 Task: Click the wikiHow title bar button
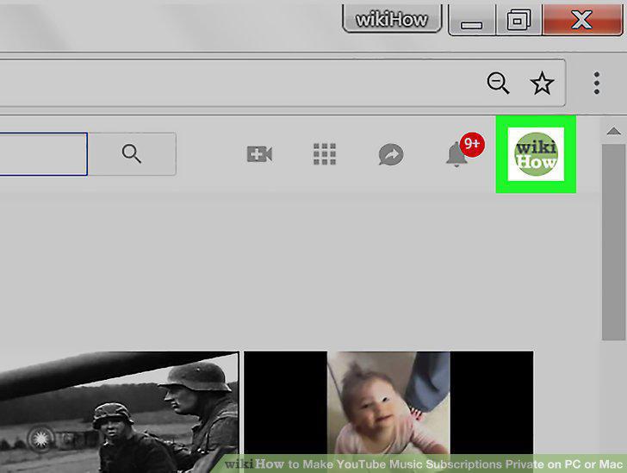click(392, 19)
